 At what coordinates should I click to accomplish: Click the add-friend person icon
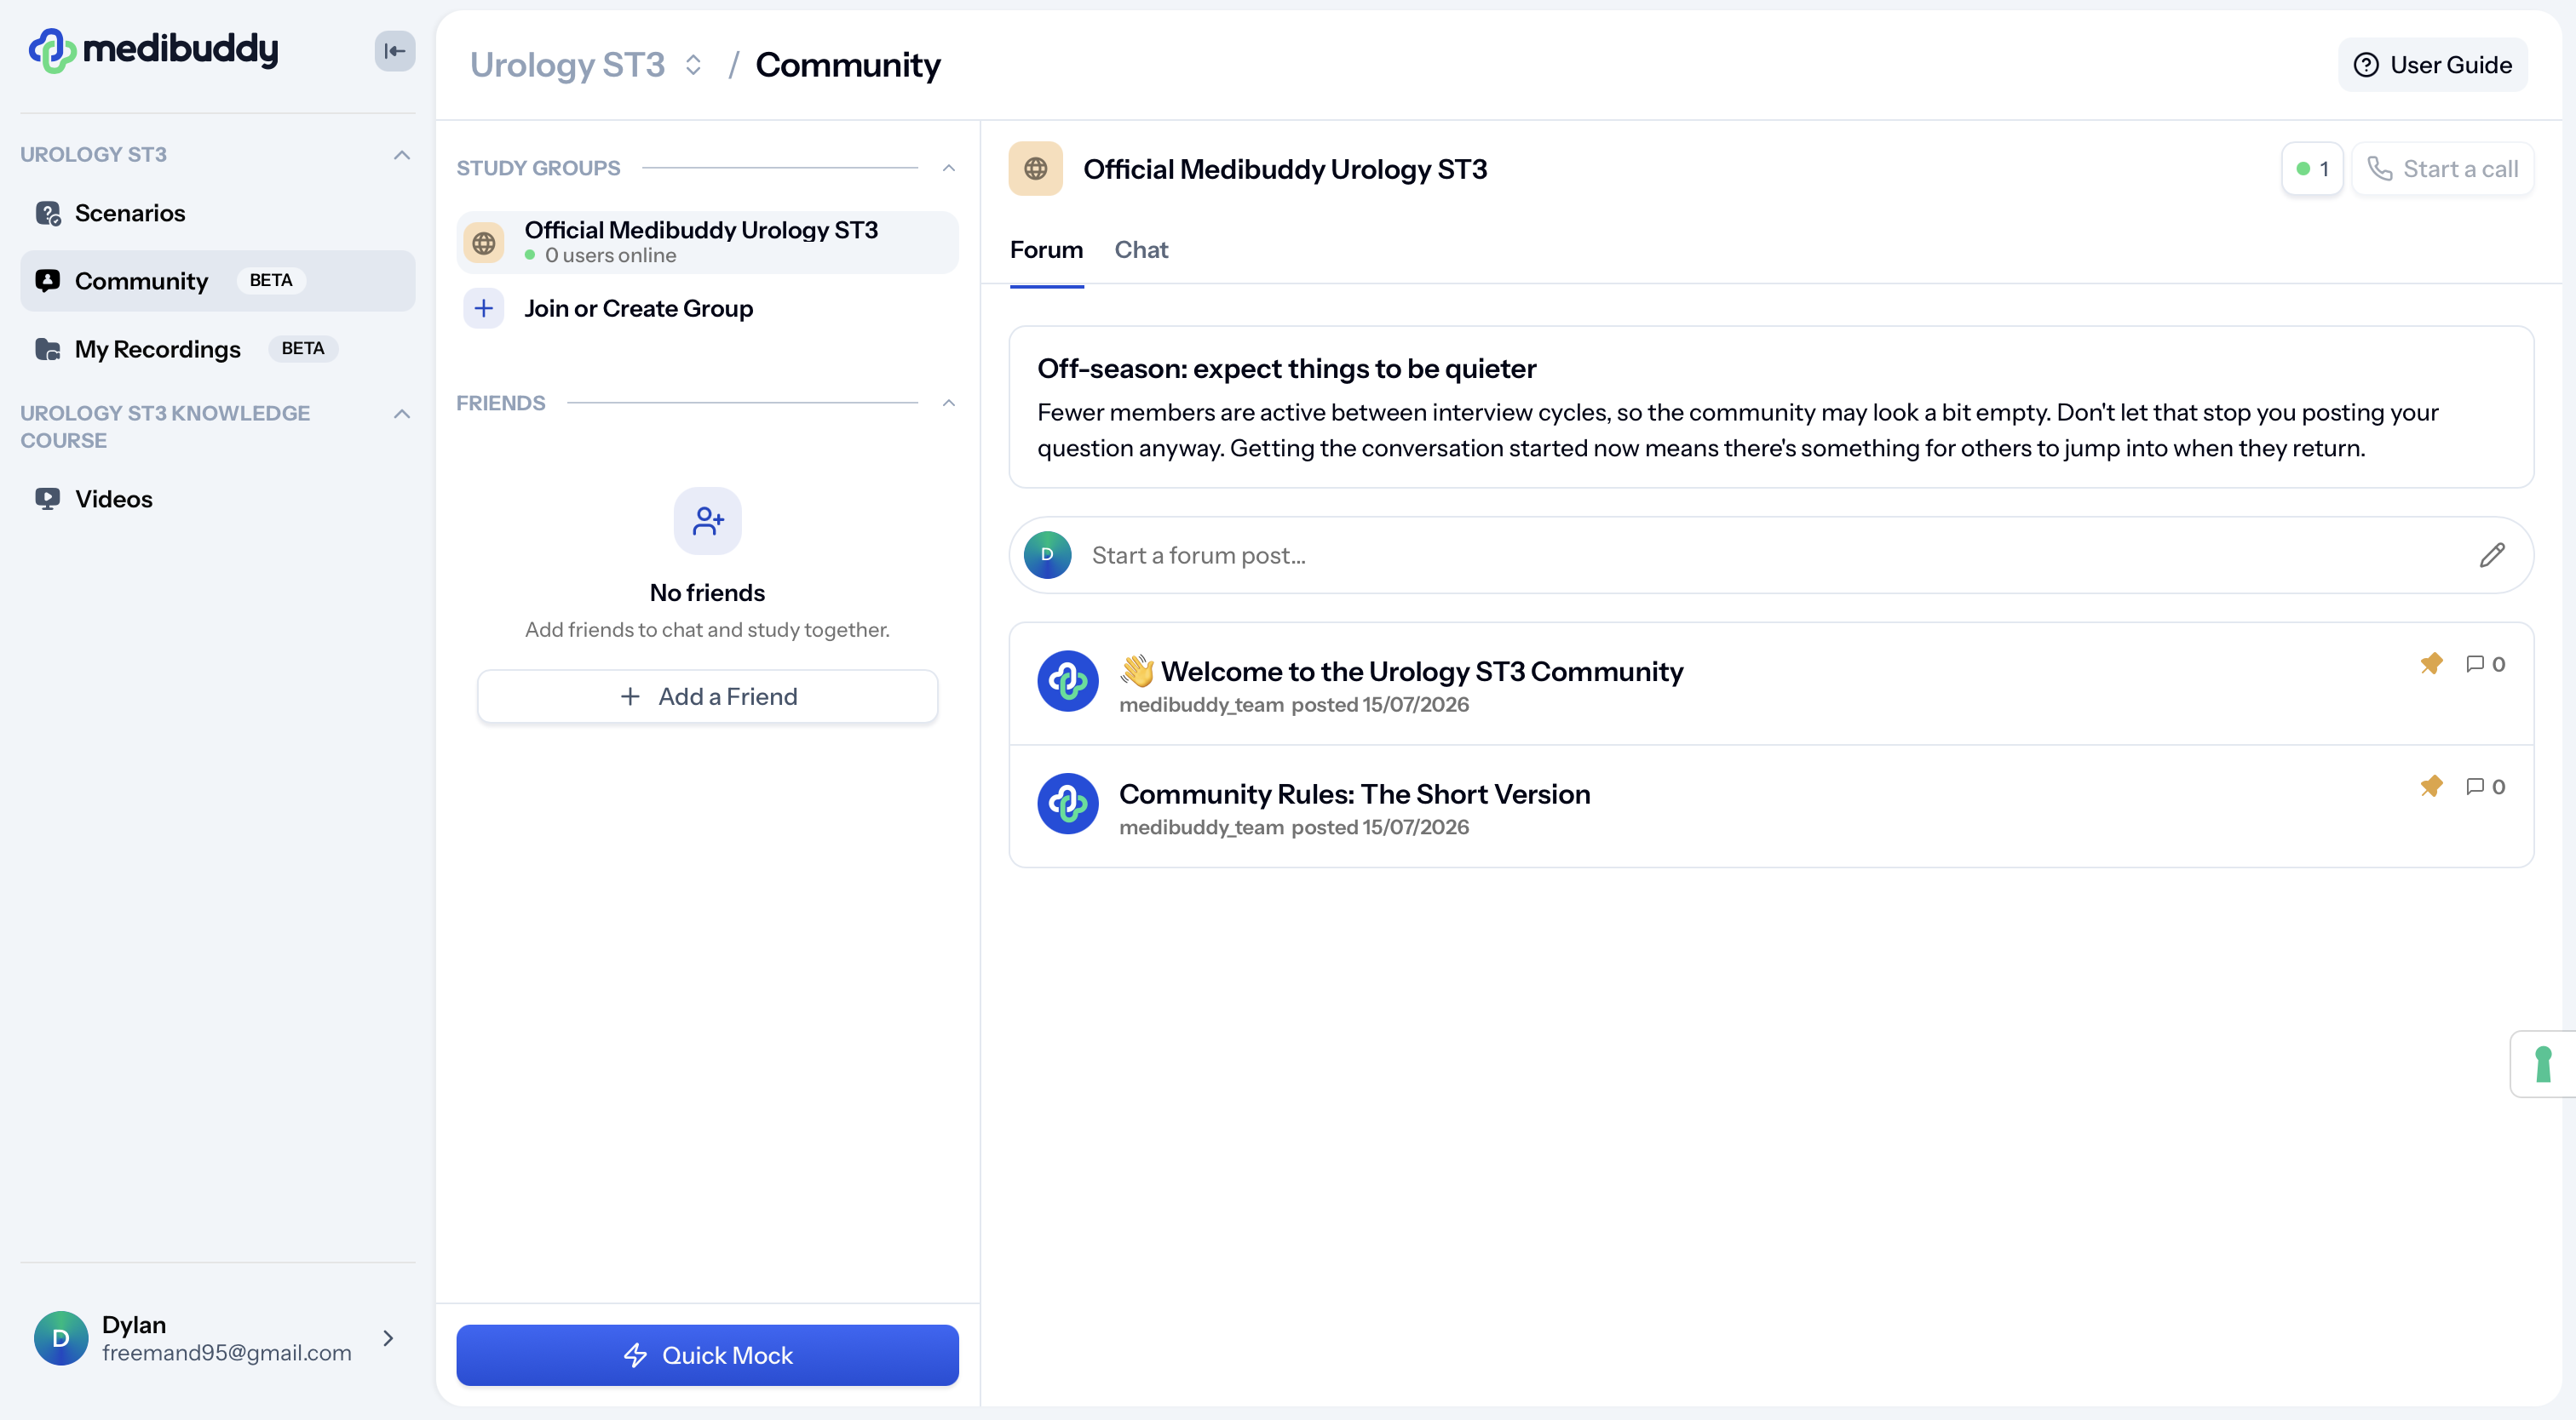(x=708, y=521)
